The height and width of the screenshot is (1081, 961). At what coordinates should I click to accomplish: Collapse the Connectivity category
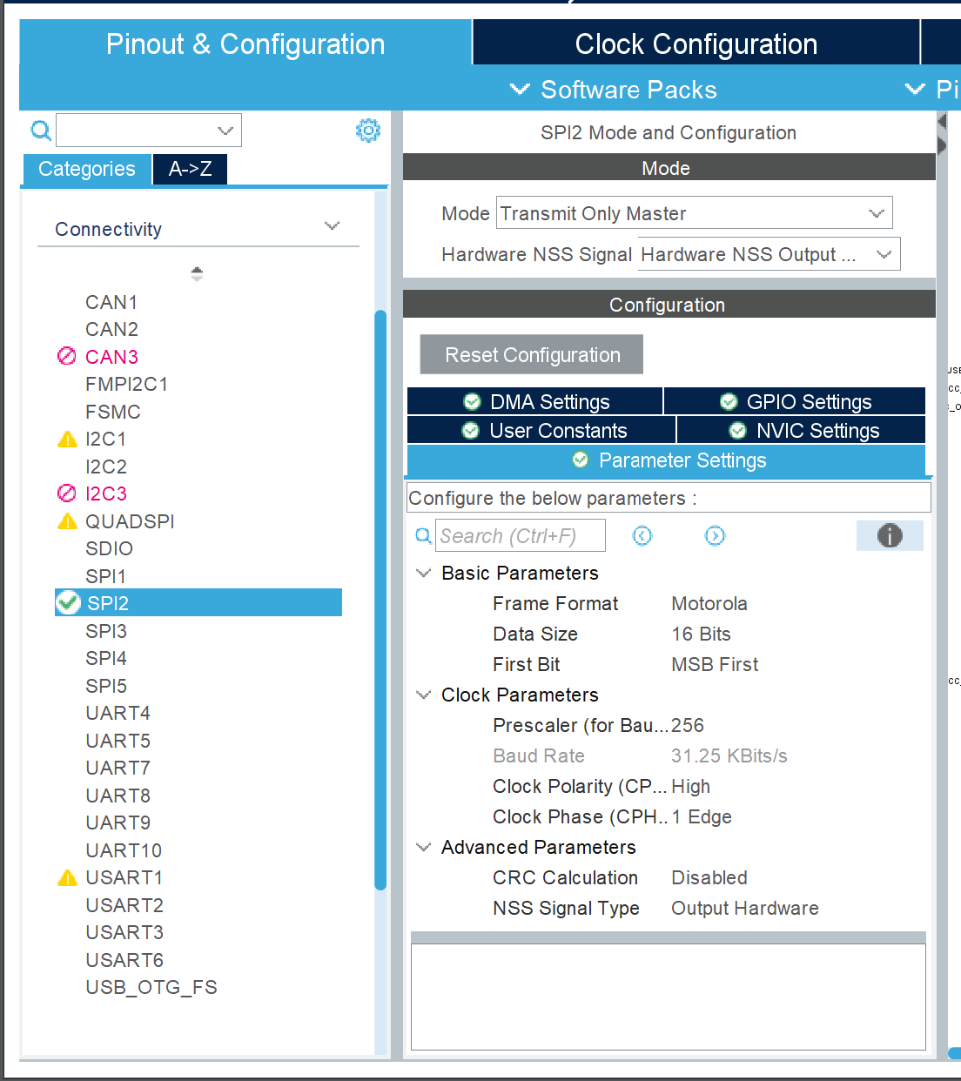click(x=332, y=226)
